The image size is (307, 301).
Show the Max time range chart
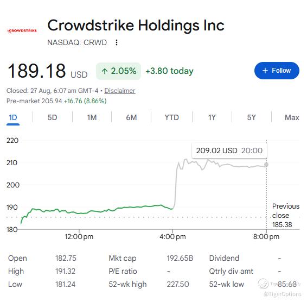click(x=292, y=118)
